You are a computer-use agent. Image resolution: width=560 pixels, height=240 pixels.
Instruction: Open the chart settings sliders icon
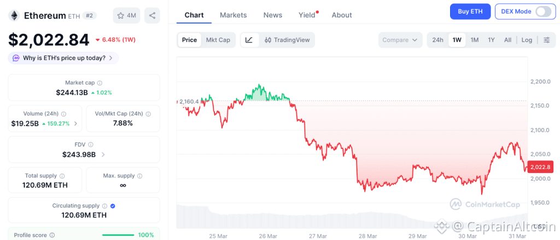pyautogui.click(x=546, y=40)
